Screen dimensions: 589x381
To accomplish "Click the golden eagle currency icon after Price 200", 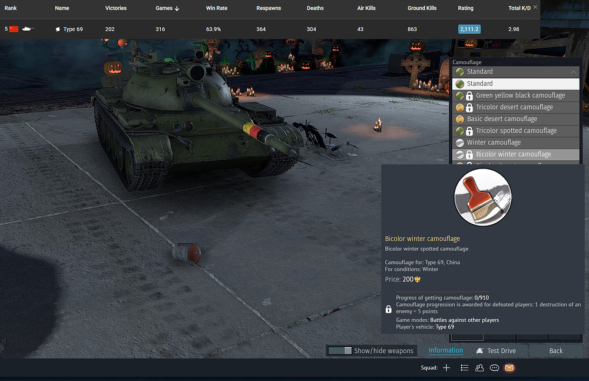I will click(x=418, y=280).
